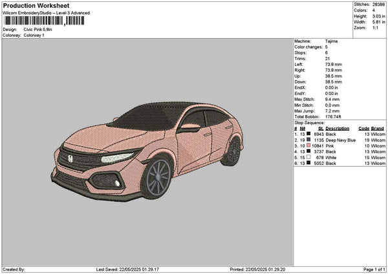Click the Total Bobbin value 176.74ft
Viewport: 388px width, 274px height.
pos(333,117)
